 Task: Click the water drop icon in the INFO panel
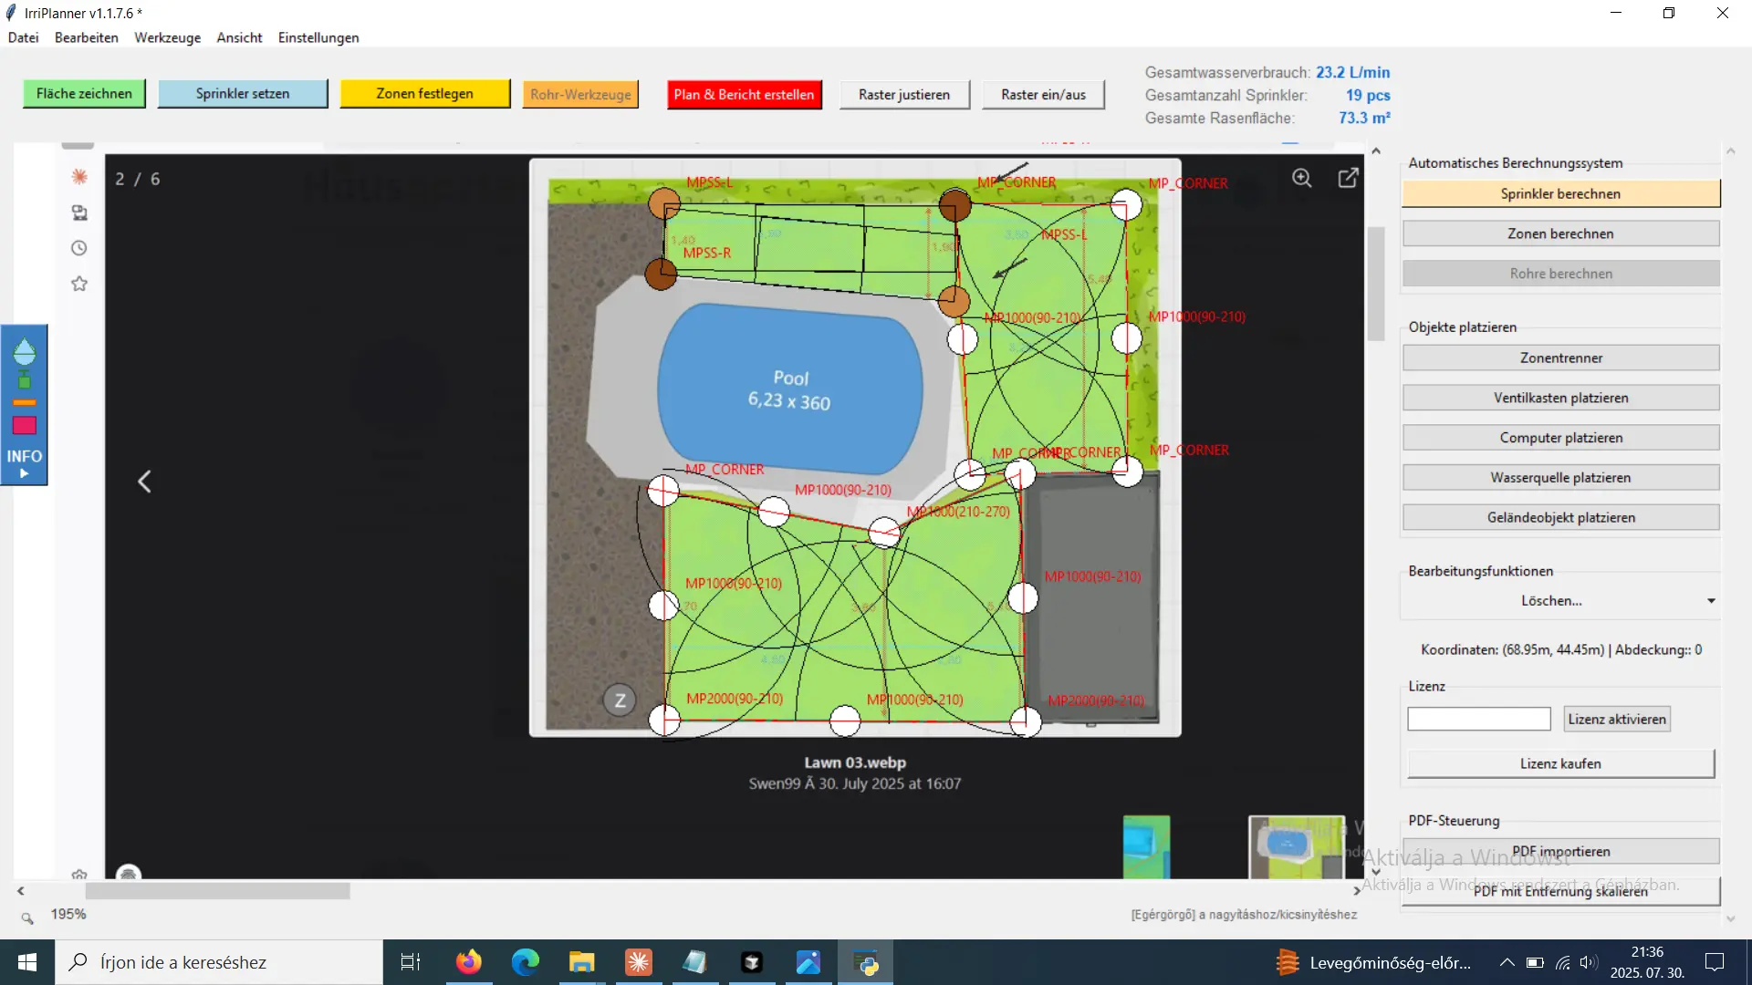(25, 351)
